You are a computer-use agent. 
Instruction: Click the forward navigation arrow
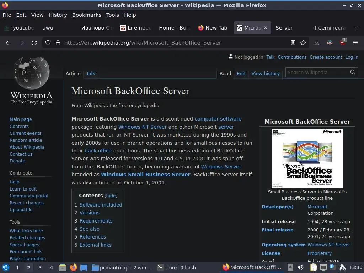(x=21, y=43)
